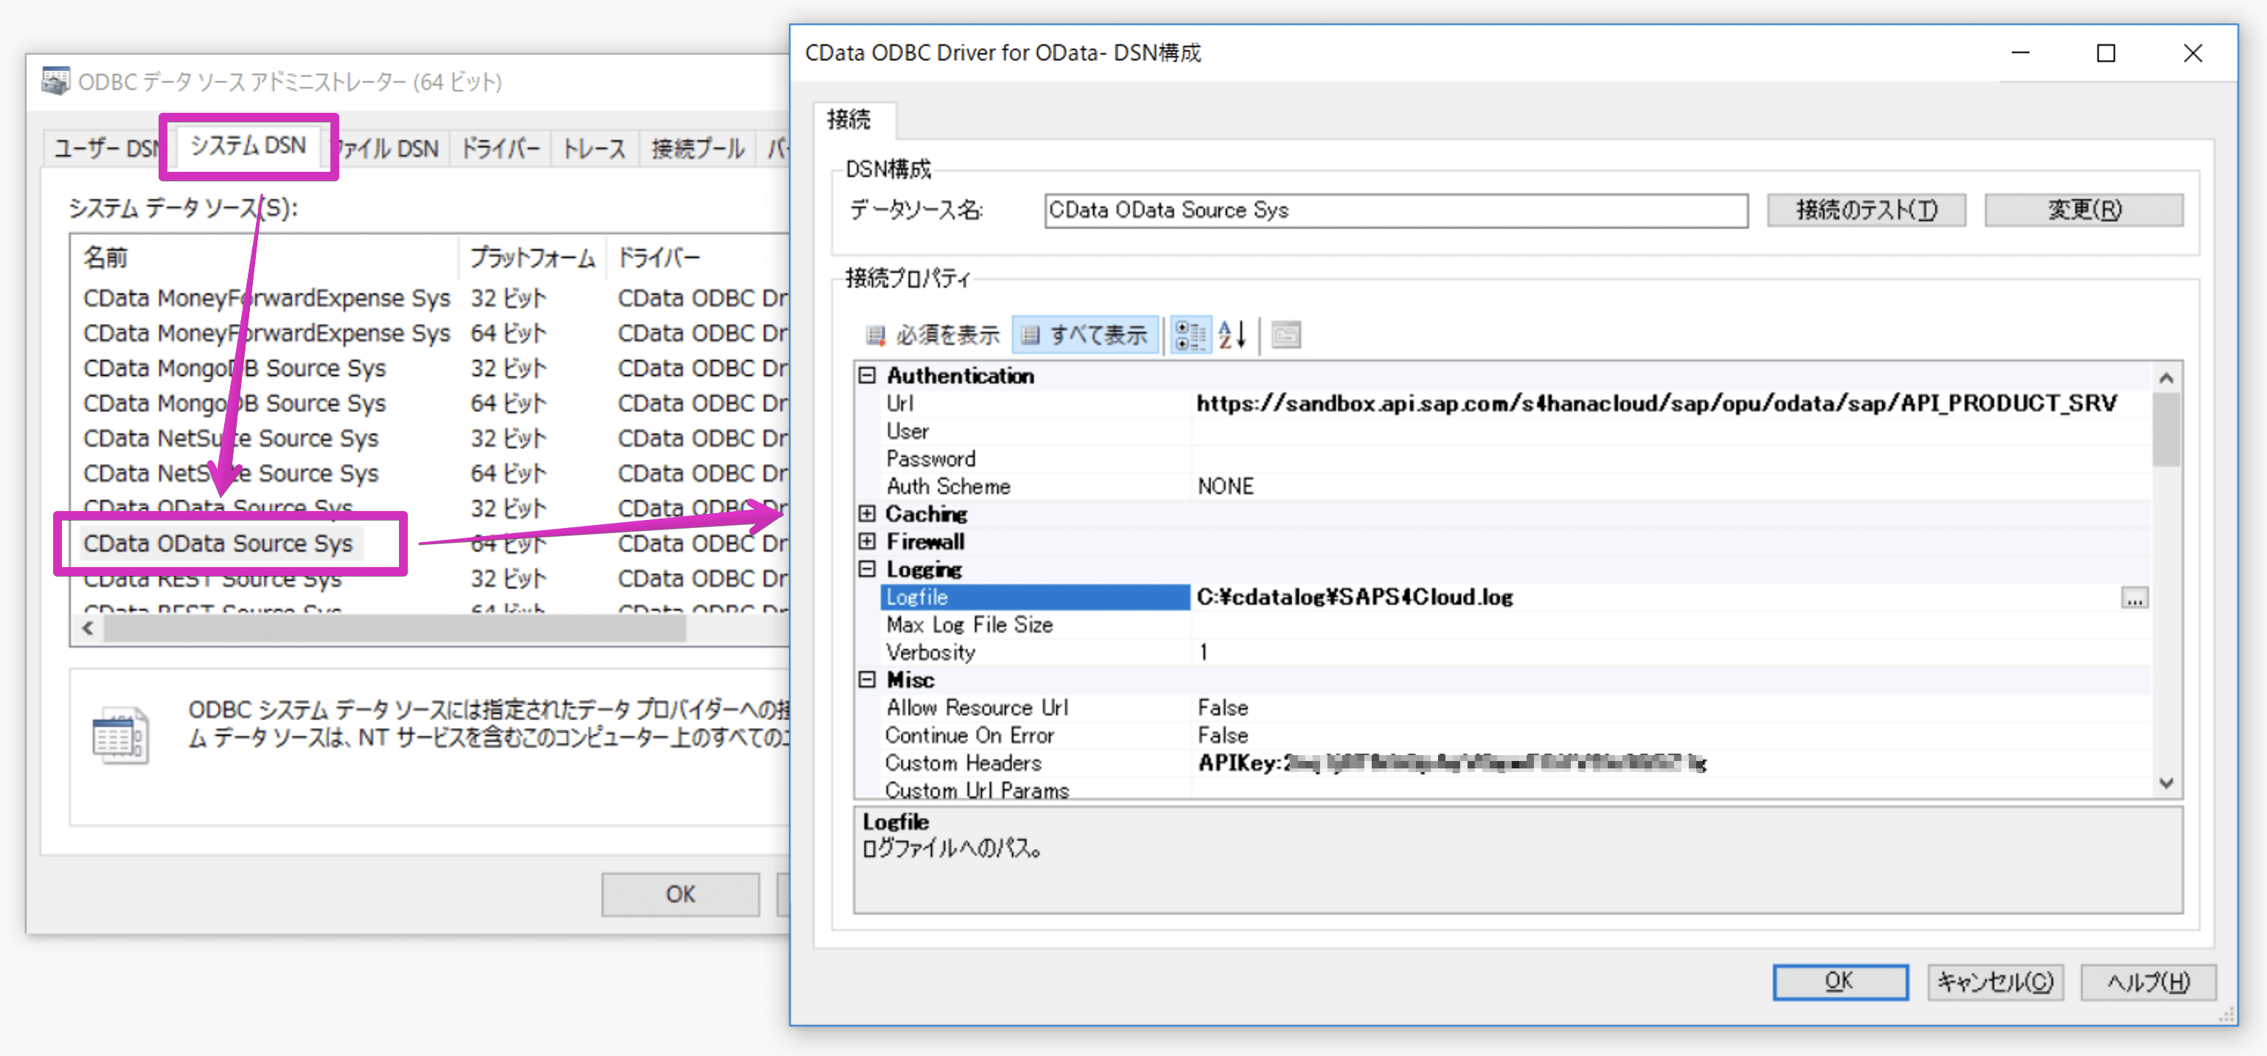Click the データソース名 text field

[x=1395, y=211]
